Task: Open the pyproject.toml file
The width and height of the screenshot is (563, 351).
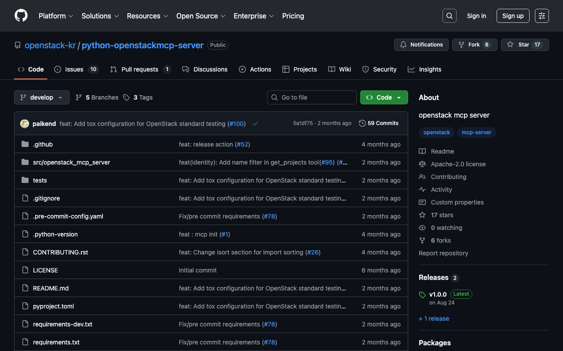Action: (53, 306)
